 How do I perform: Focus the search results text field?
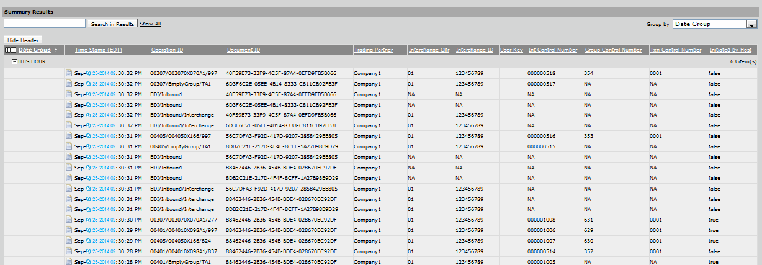[45, 24]
